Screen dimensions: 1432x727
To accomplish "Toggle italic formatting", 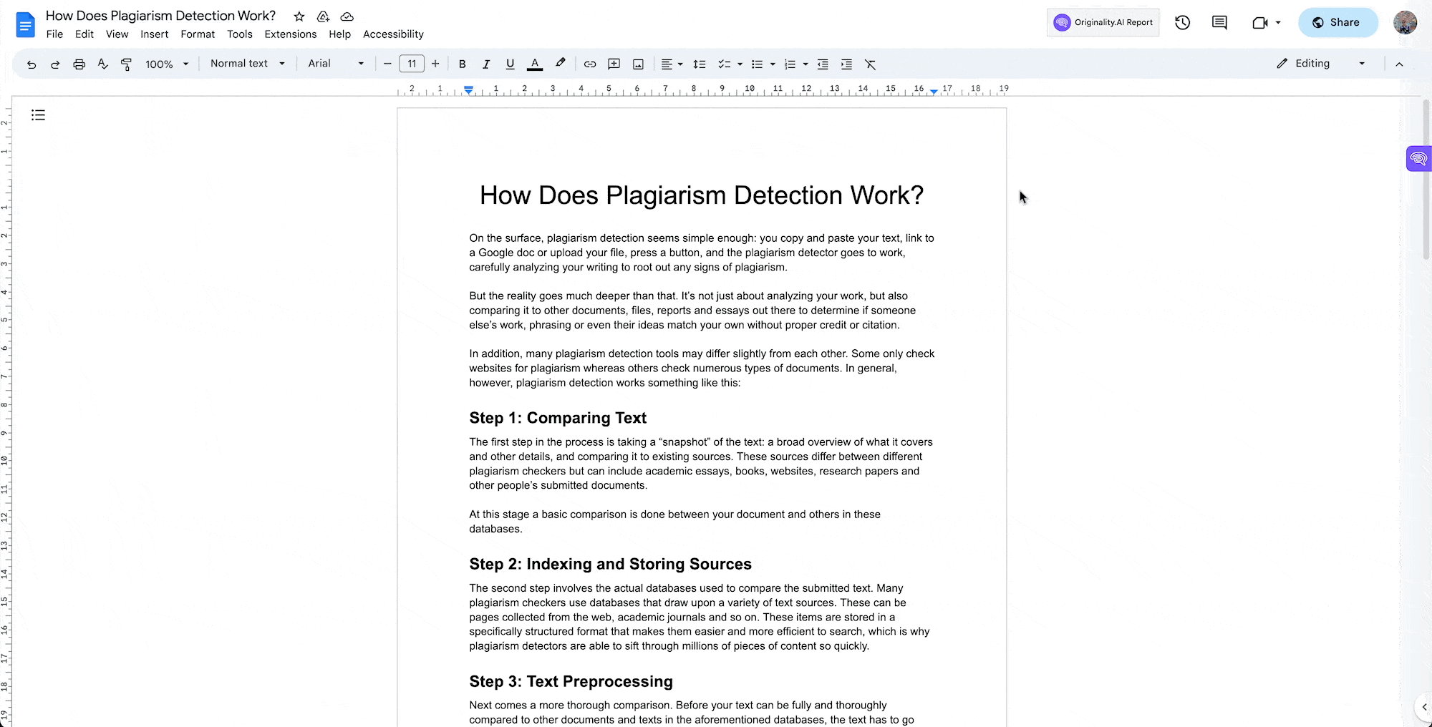I will 486,64.
